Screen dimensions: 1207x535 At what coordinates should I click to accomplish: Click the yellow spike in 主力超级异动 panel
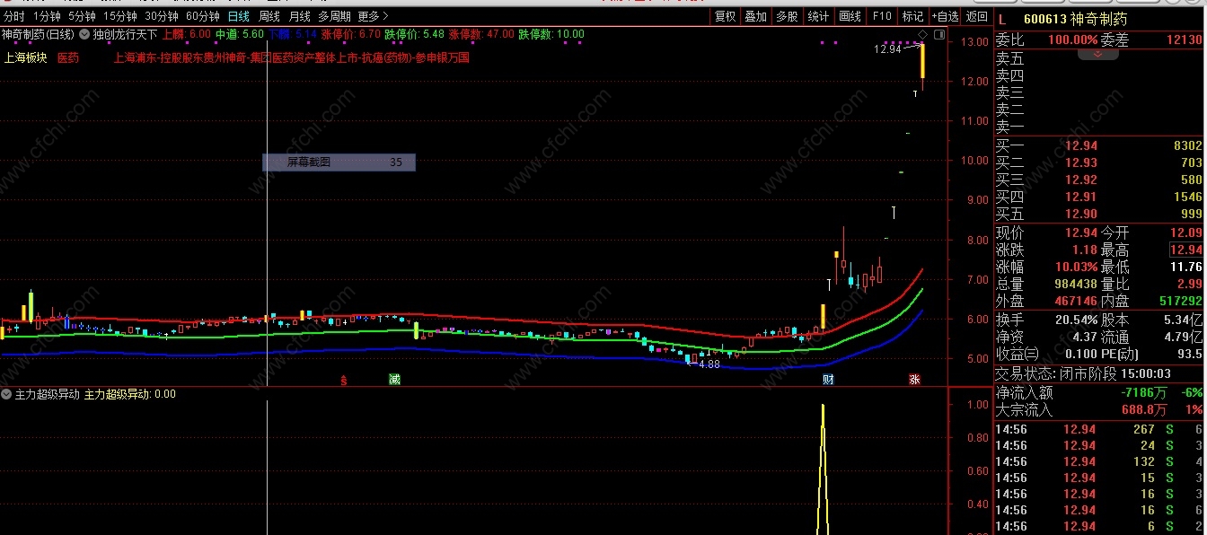pyautogui.click(x=822, y=469)
